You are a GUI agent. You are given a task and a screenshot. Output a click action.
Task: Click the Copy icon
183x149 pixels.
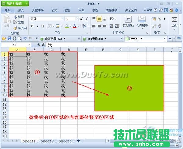(x=15, y=22)
